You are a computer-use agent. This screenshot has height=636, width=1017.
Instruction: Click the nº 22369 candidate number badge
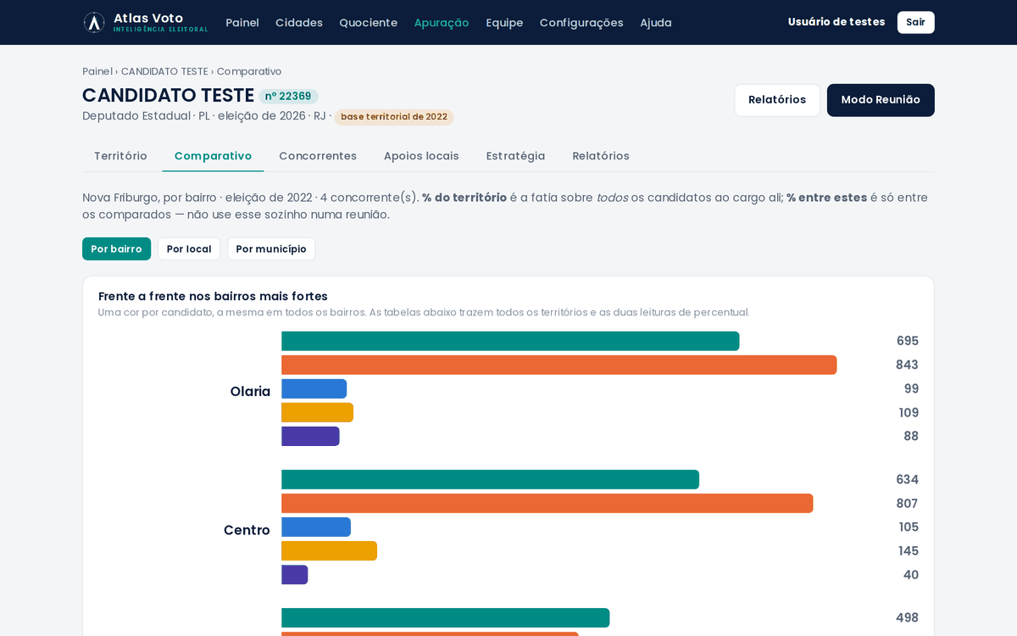coord(288,97)
